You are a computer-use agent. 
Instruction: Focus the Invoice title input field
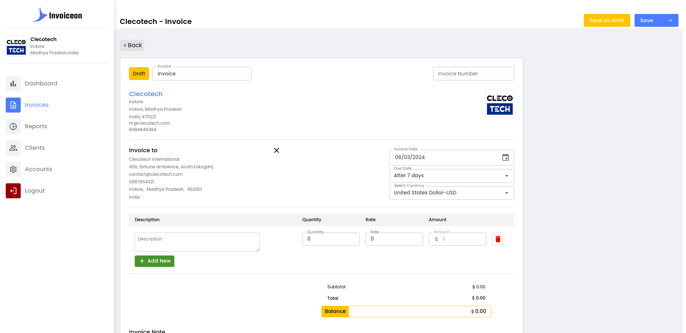[x=202, y=74]
